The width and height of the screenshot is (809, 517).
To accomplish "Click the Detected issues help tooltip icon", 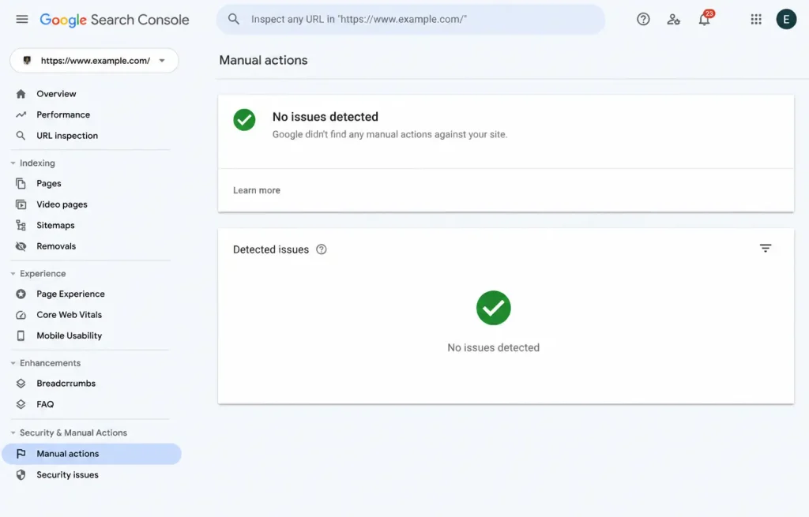I will pos(322,249).
